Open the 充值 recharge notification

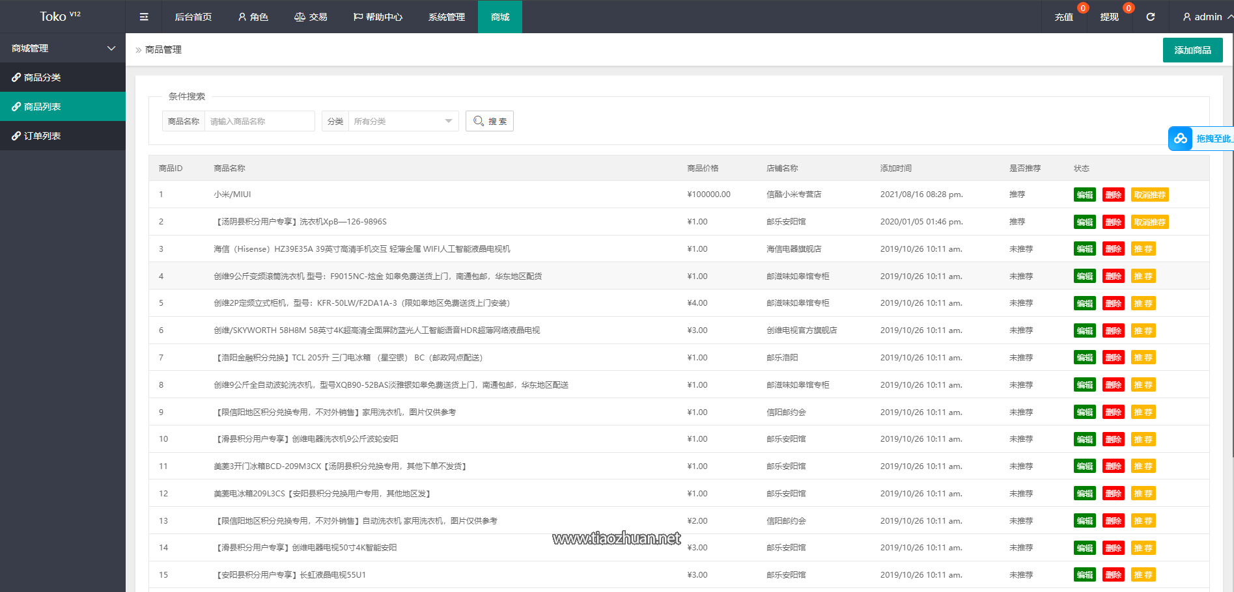1064,17
